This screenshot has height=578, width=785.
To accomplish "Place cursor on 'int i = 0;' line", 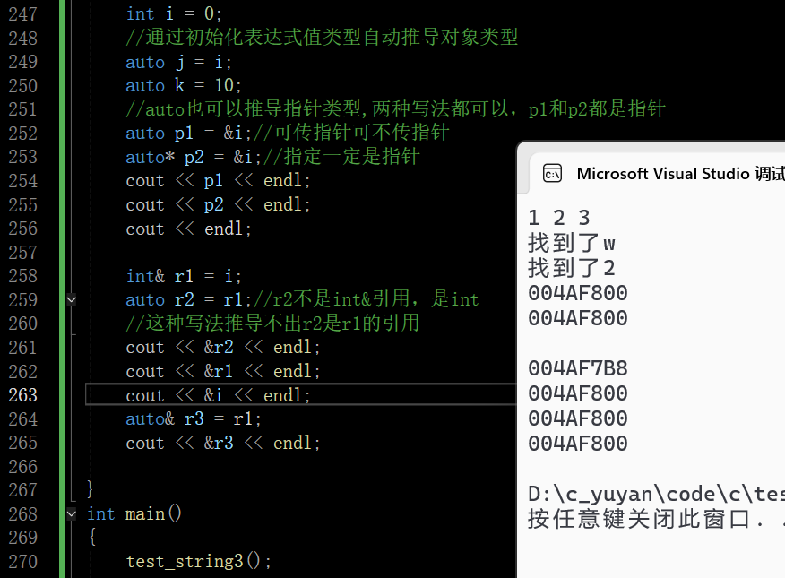I will (174, 14).
